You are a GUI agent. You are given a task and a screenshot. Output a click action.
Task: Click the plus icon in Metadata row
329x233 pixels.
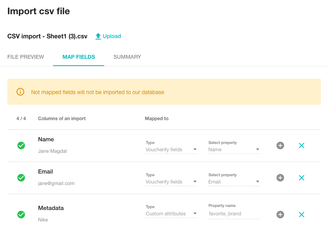pyautogui.click(x=280, y=215)
